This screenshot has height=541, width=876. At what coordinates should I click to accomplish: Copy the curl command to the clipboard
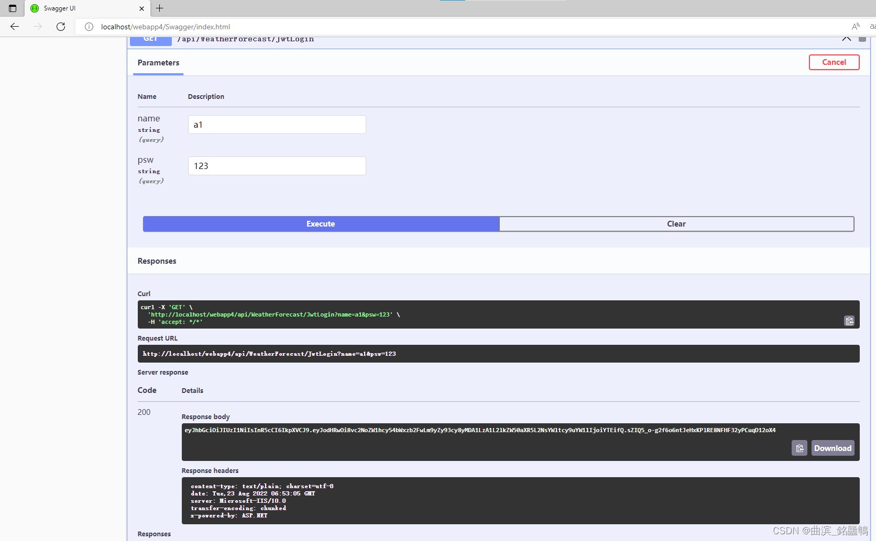point(849,321)
